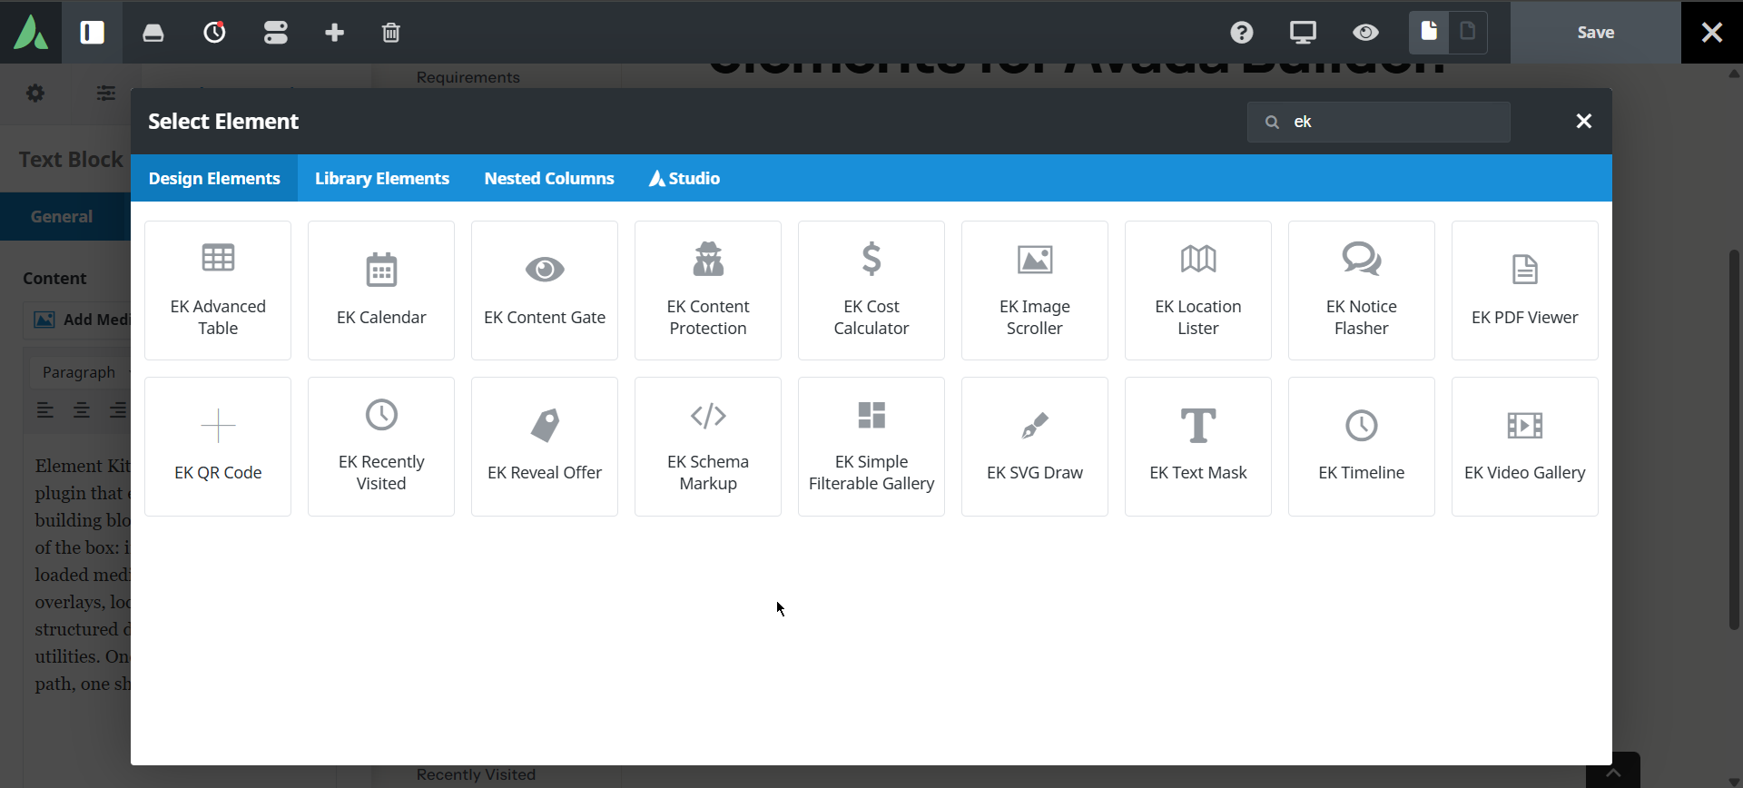The image size is (1743, 788).
Task: Select the EK Text Mask element
Action: 1198,447
